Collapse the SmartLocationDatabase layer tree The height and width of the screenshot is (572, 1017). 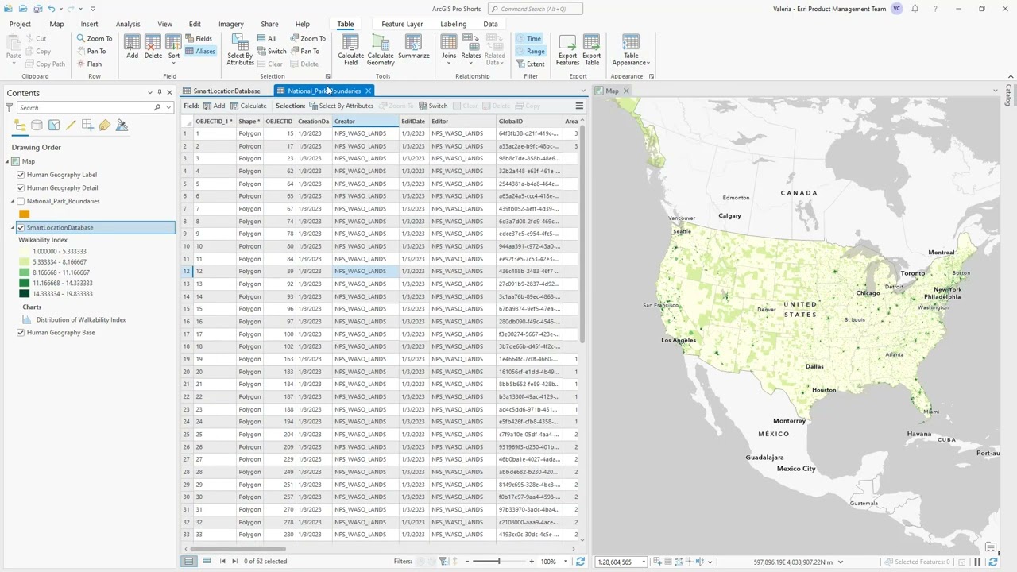tap(13, 228)
